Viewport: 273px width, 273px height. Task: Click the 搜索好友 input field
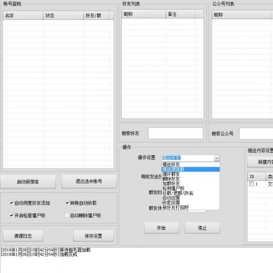coord(175,133)
